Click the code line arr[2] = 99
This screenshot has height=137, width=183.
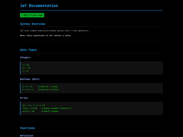coord(28,111)
